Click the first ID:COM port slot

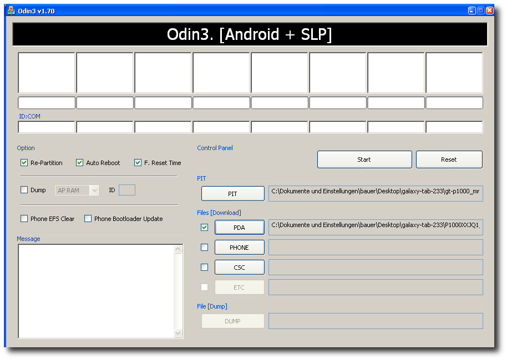click(x=47, y=127)
